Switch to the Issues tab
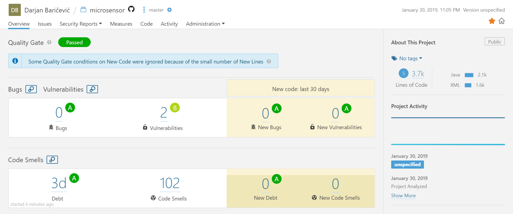This screenshot has height=214, width=513. pyautogui.click(x=45, y=24)
